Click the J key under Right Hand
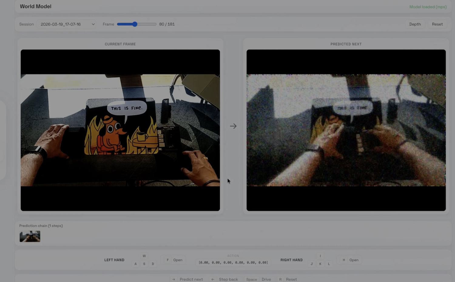The image size is (455, 282). 312,264
